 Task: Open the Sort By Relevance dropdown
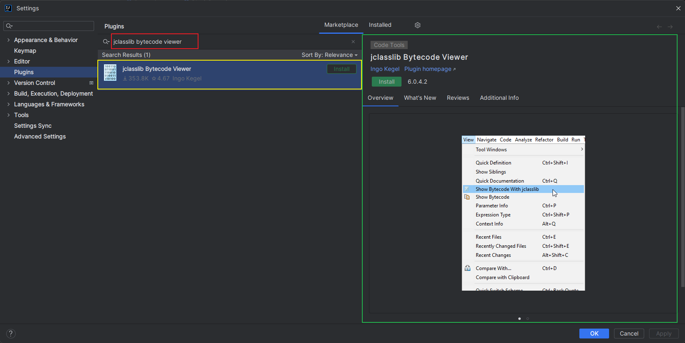tap(329, 55)
